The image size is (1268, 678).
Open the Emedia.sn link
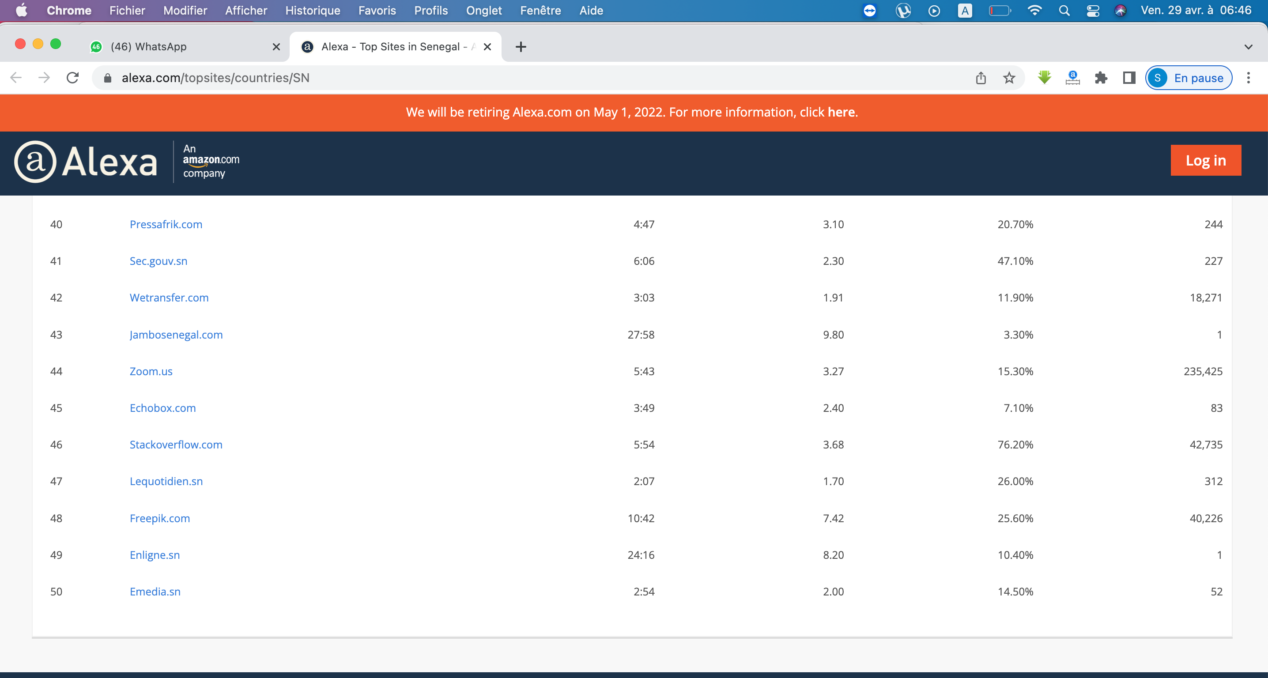point(155,591)
